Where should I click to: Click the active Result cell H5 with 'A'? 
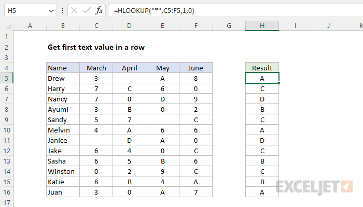[262, 78]
